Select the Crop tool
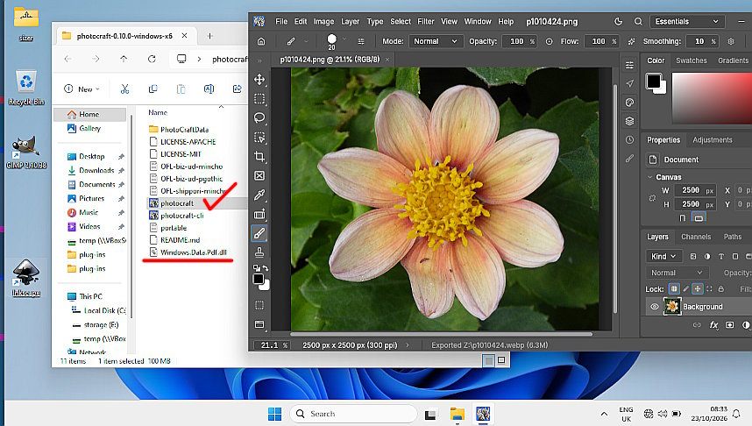The width and height of the screenshot is (752, 426). (x=259, y=156)
